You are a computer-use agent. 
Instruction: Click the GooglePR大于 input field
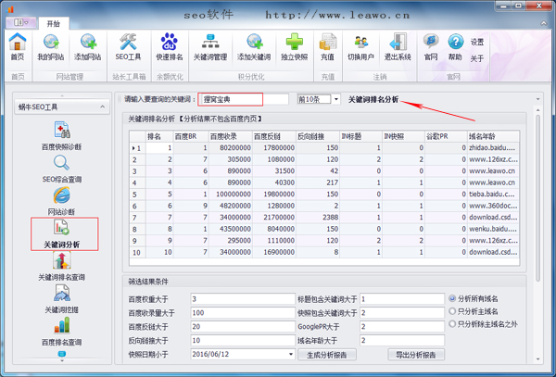coord(402,327)
